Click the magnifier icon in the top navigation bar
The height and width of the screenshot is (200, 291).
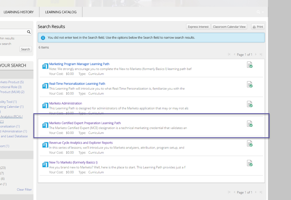pyautogui.click(x=258, y=12)
